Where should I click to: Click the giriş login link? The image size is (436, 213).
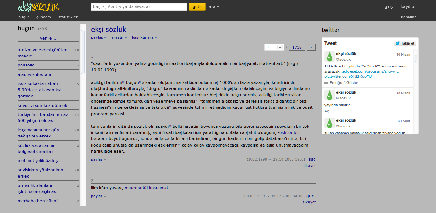coord(389,7)
